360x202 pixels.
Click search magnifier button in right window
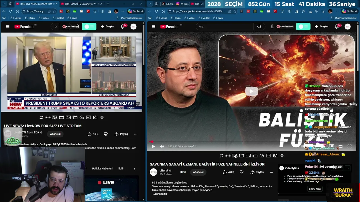tap(259, 27)
